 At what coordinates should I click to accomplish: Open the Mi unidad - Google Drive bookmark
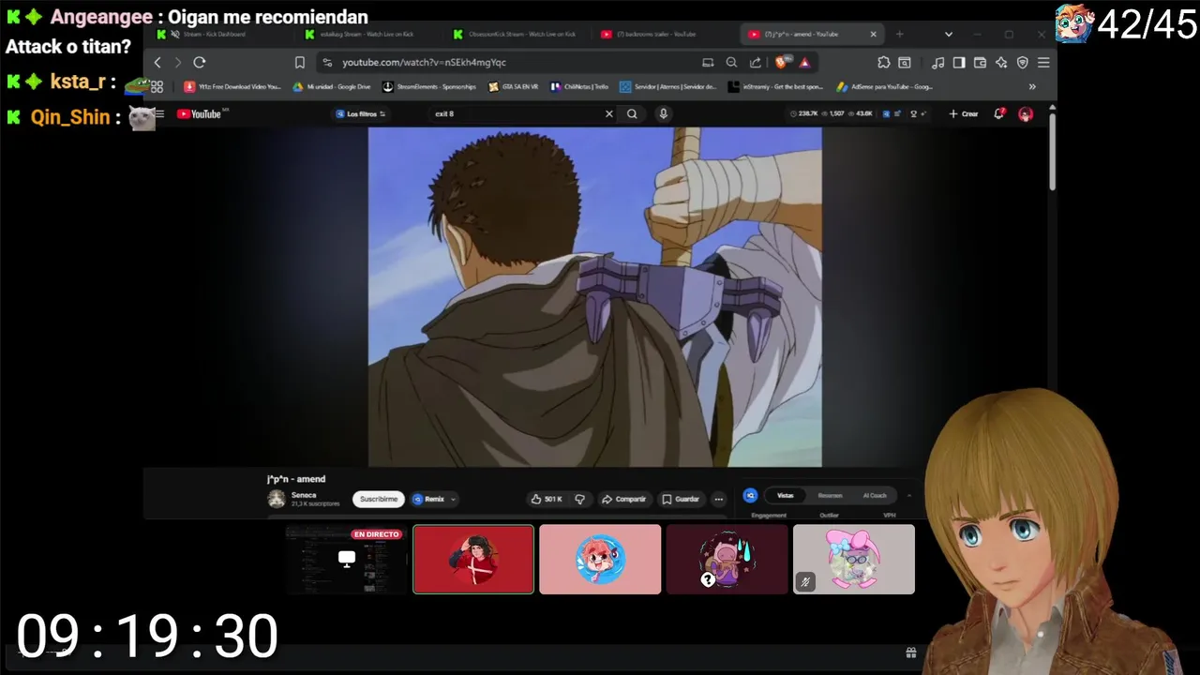pyautogui.click(x=332, y=87)
